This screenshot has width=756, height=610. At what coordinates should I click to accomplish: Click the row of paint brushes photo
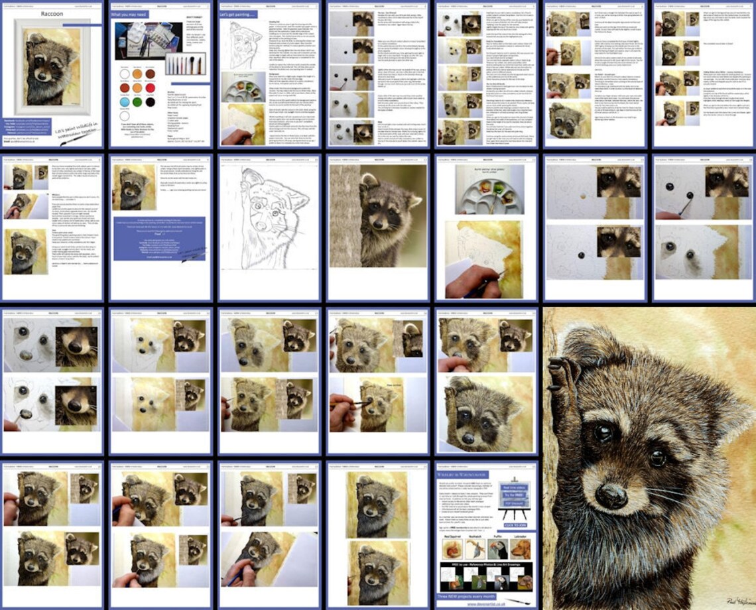[186, 64]
